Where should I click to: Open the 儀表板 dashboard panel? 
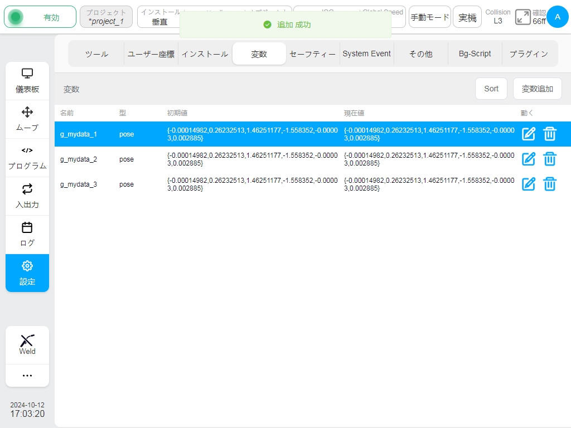pyautogui.click(x=27, y=81)
